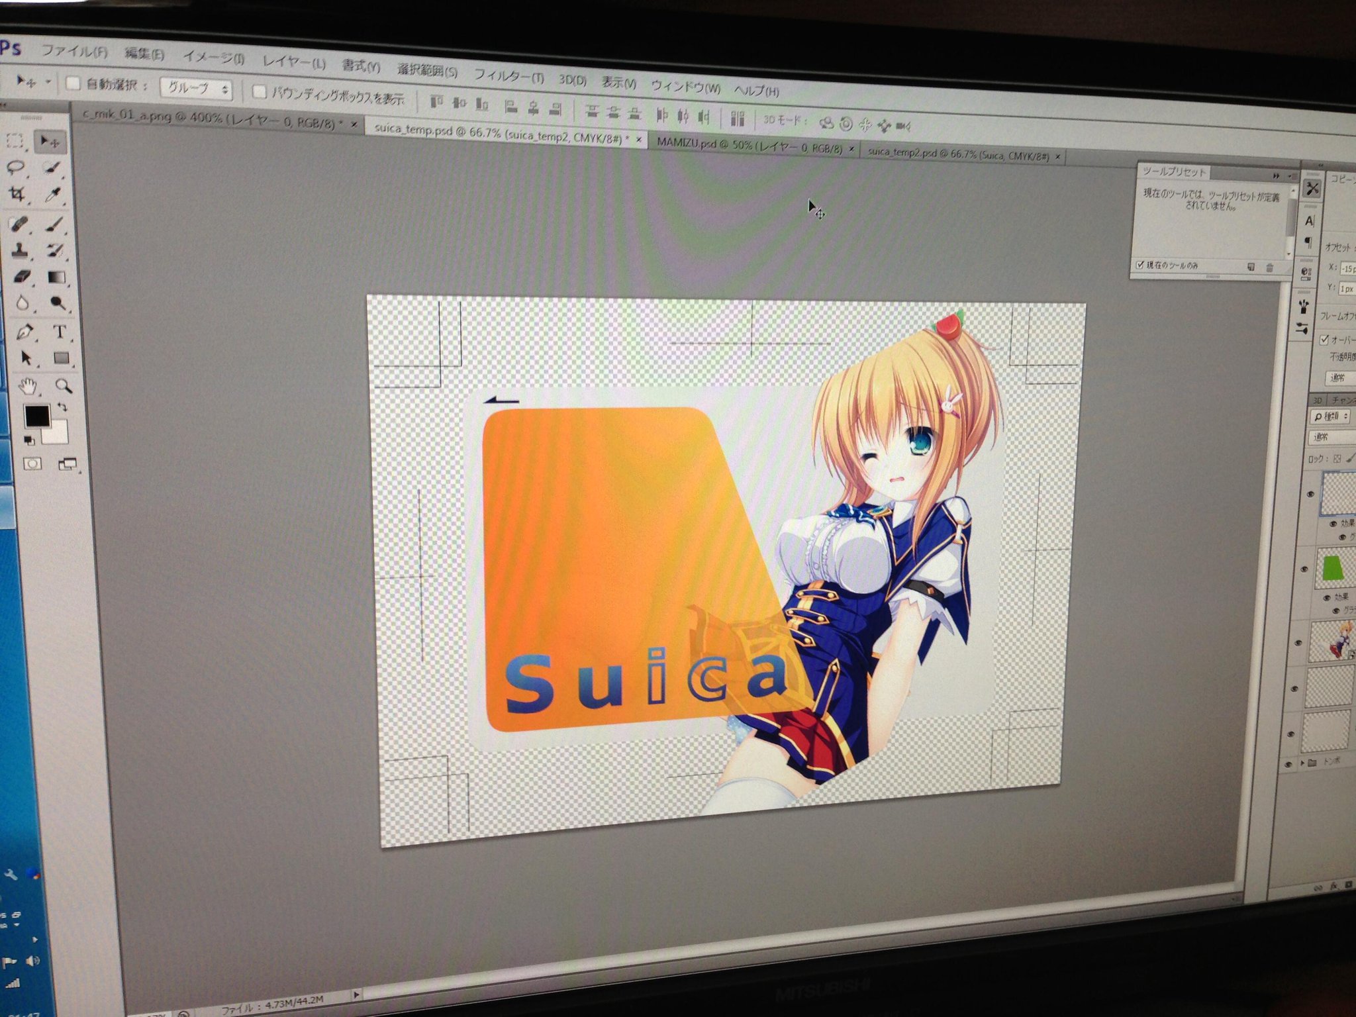Select the Blur tool droplet icon
This screenshot has height=1017, width=1356.
[22, 303]
